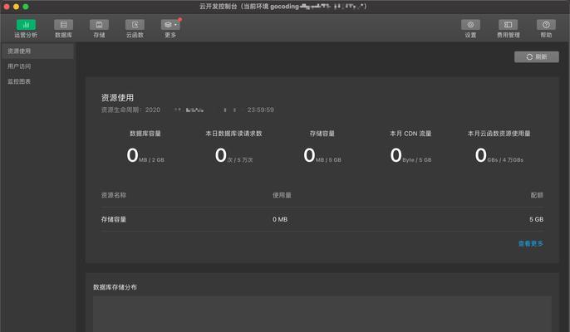The height and width of the screenshot is (332, 570).
Task: Click the green fullscreen window button
Action: click(x=26, y=7)
